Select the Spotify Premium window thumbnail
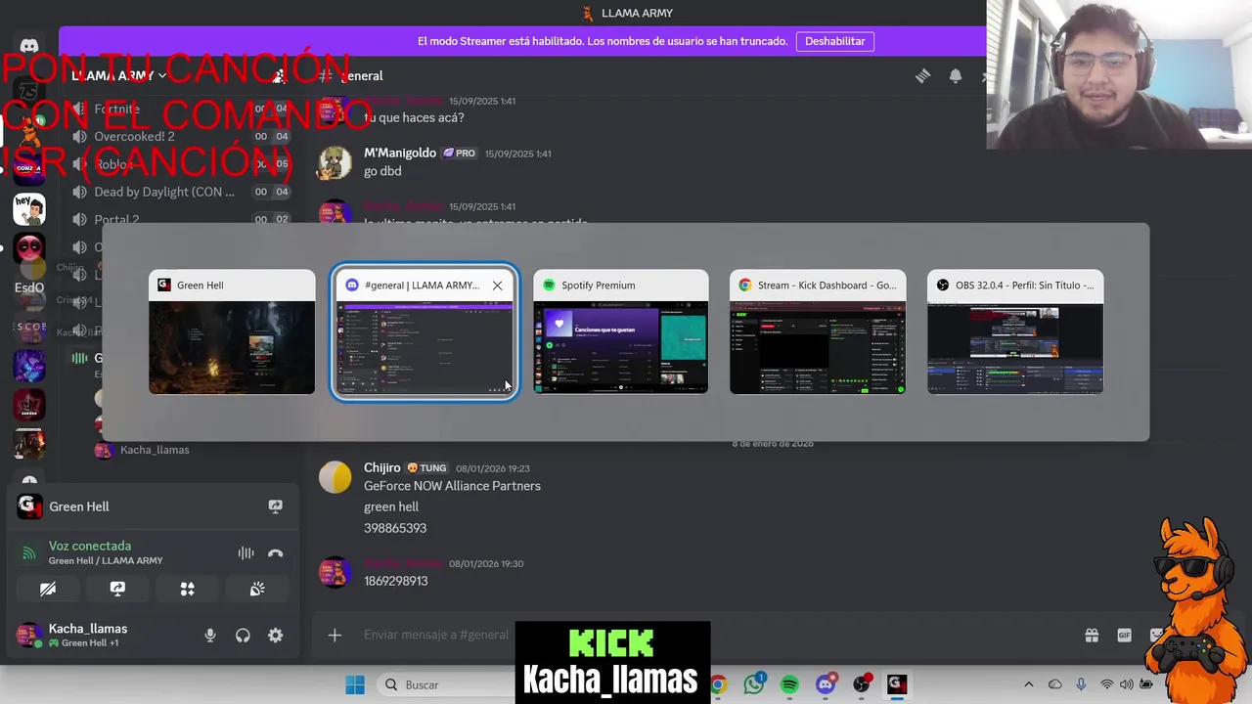The image size is (1252, 704). 620,332
